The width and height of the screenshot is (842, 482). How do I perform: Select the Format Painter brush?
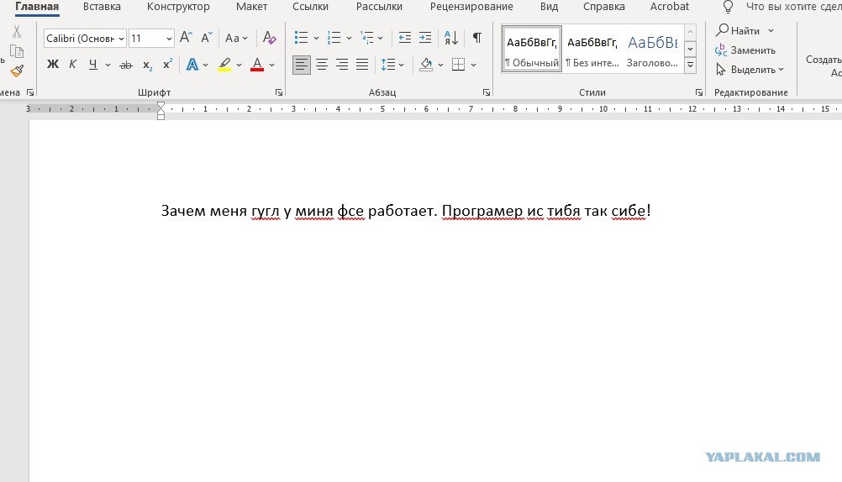(x=17, y=71)
